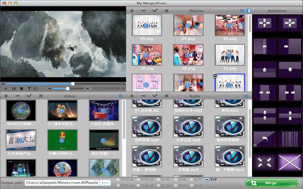
Task: Click the green Merge button
Action: [272, 183]
